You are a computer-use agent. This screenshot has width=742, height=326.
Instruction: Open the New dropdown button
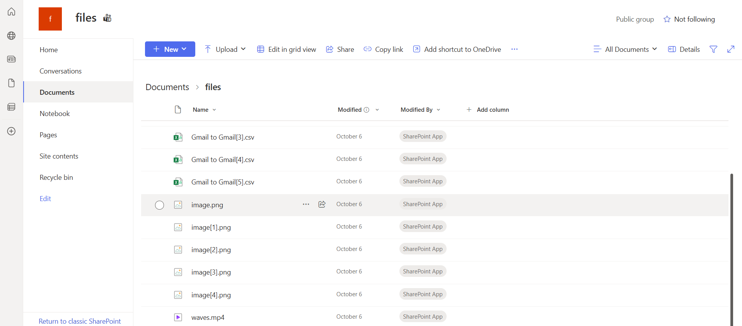170,49
